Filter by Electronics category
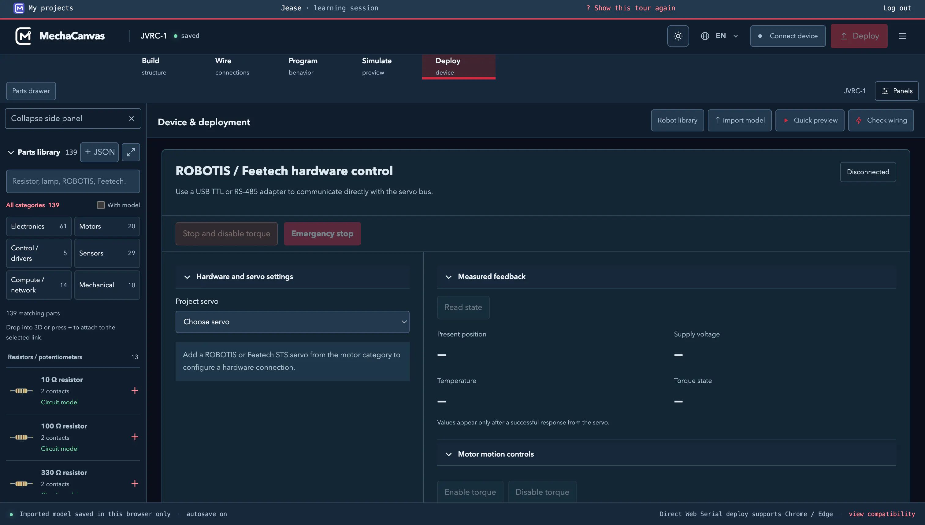 click(39, 226)
